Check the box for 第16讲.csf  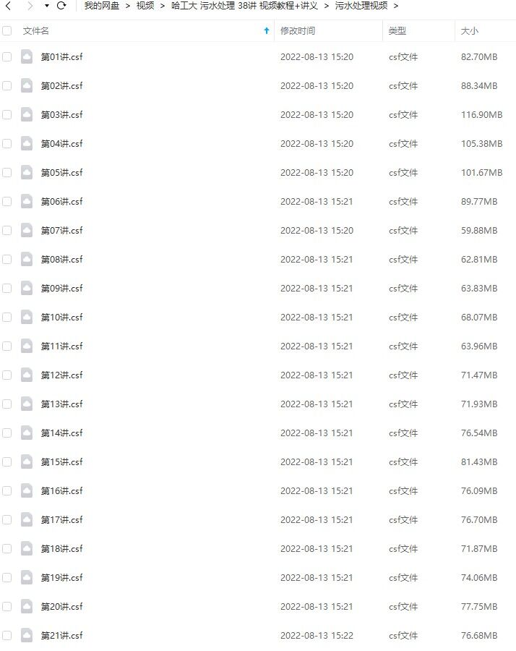click(x=7, y=490)
